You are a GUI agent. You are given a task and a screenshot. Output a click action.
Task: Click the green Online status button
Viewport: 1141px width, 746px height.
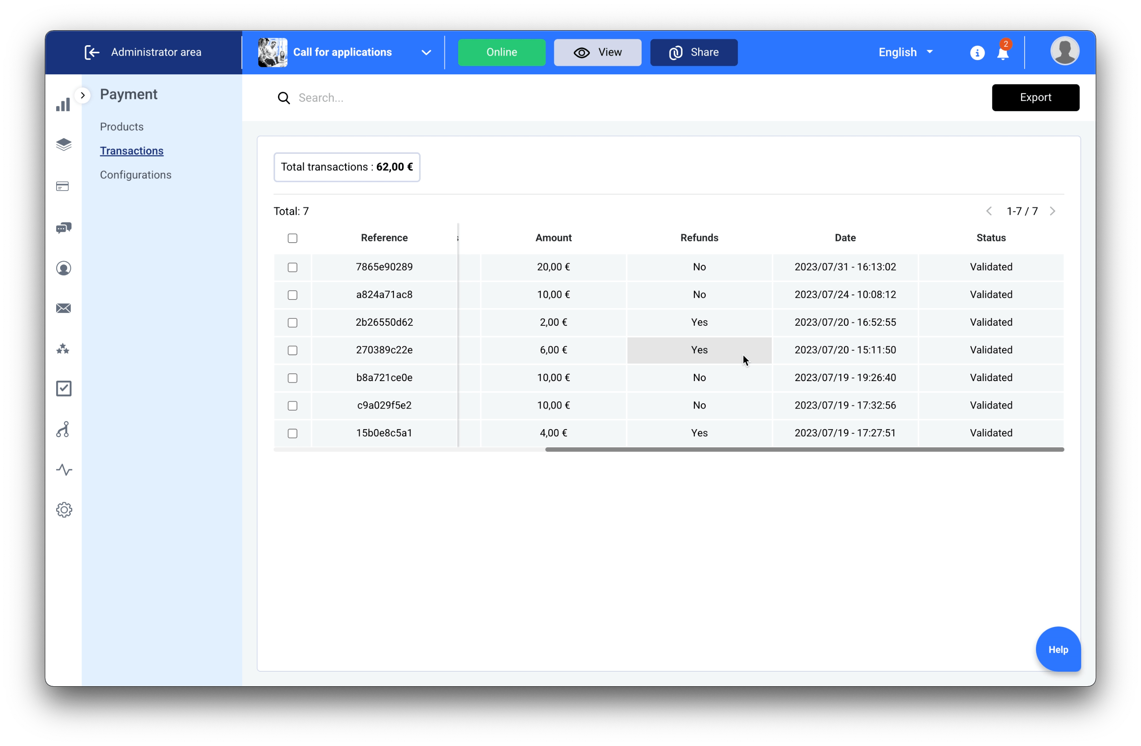point(501,52)
